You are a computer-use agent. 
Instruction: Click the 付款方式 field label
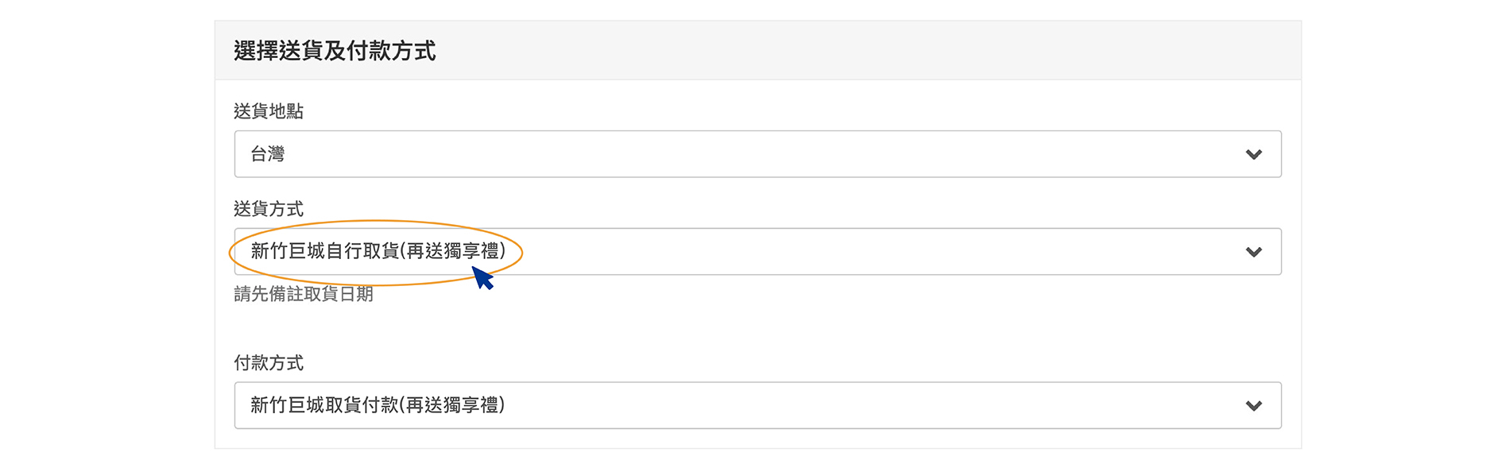pyautogui.click(x=269, y=363)
